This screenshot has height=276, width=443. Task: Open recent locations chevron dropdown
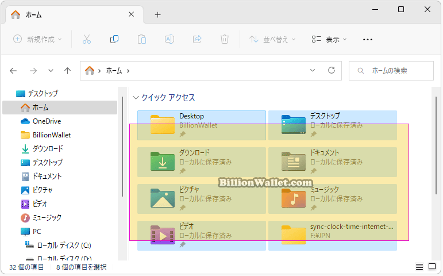point(51,71)
